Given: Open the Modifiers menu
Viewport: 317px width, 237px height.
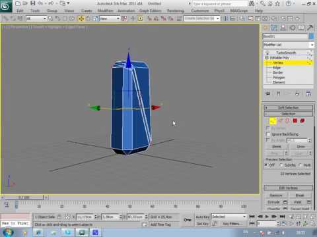Looking at the screenshot, I should [x=106, y=11].
